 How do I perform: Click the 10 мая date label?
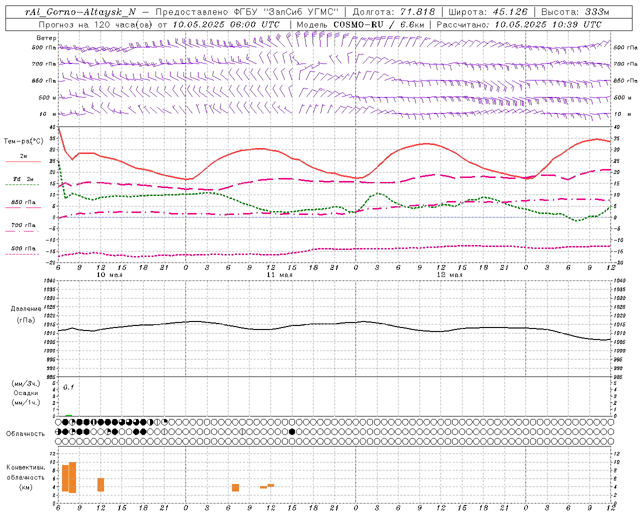click(109, 275)
